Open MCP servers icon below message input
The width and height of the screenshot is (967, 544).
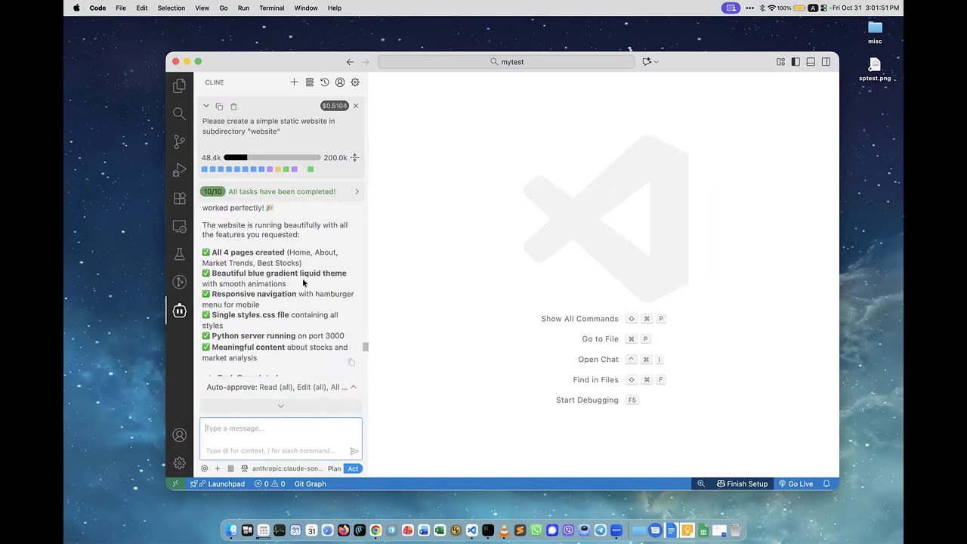click(x=230, y=468)
